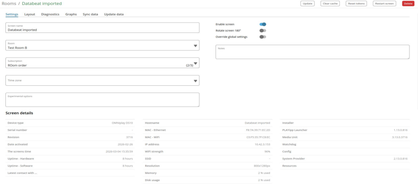The height and width of the screenshot is (186, 418).
Task: Click inside the Notes text box
Action: [x=312, y=52]
